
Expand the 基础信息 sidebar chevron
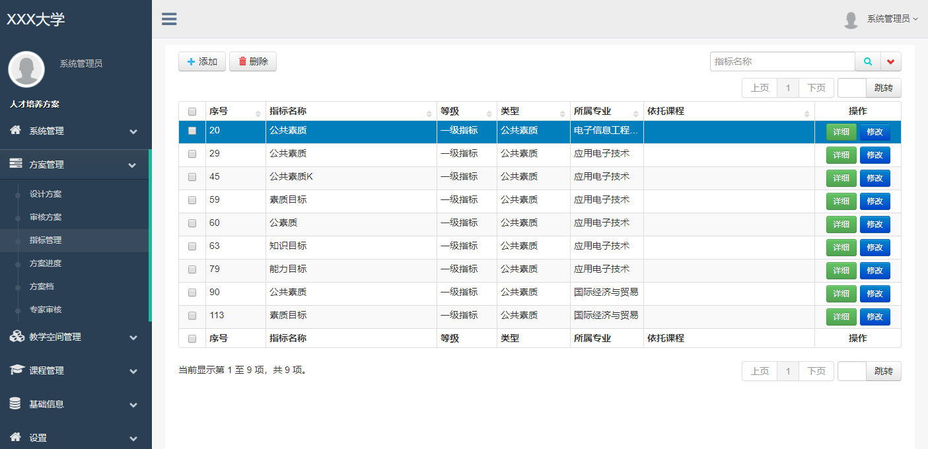(133, 405)
